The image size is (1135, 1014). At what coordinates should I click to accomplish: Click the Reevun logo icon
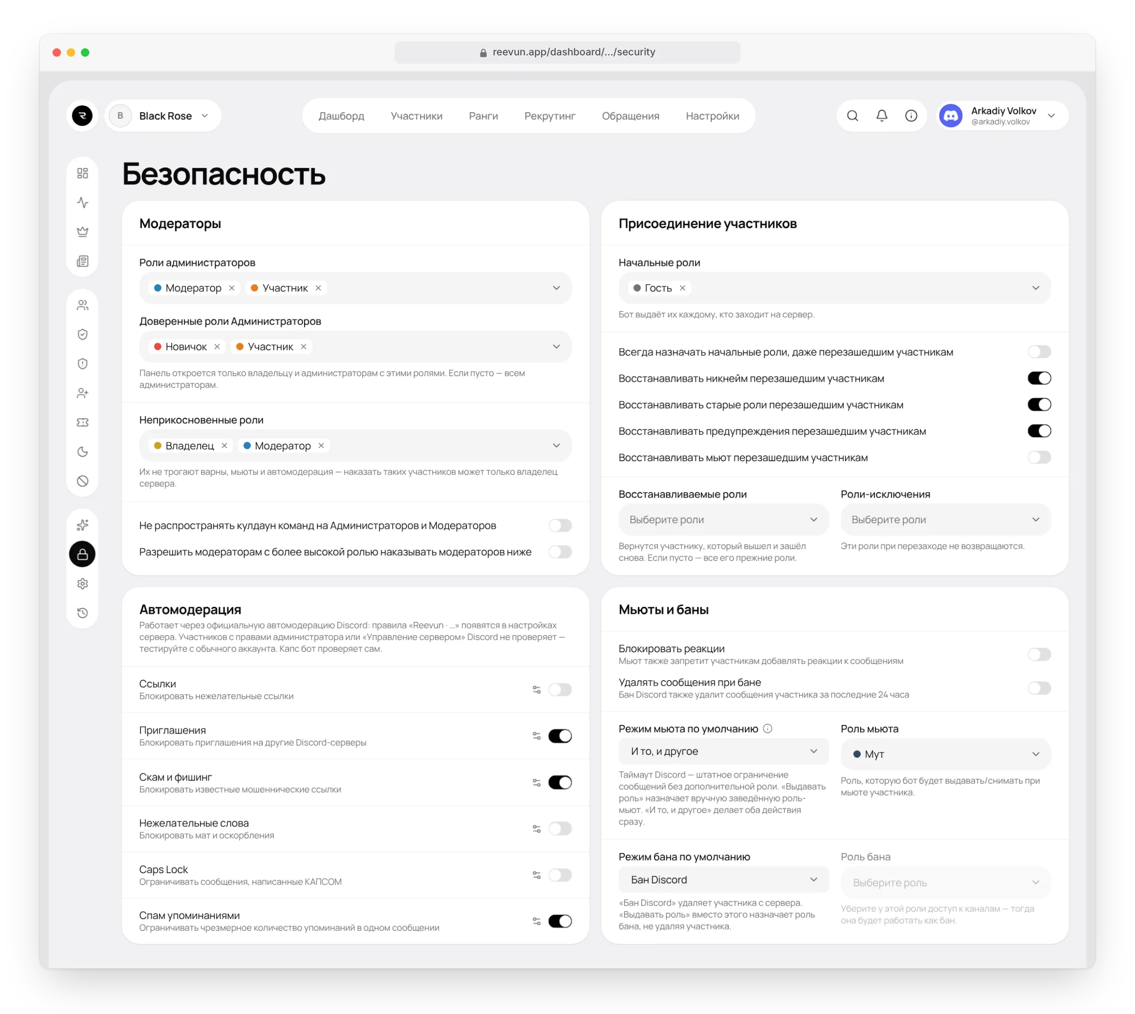tap(82, 115)
